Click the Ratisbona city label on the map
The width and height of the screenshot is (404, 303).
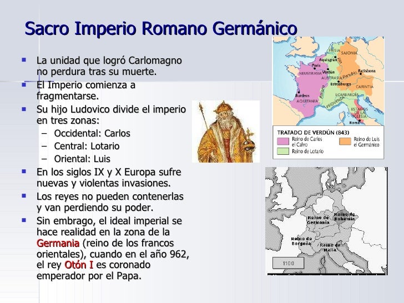367,71
